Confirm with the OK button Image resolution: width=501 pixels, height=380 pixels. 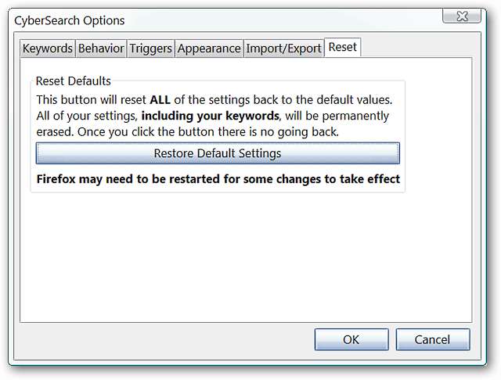pyautogui.click(x=351, y=339)
